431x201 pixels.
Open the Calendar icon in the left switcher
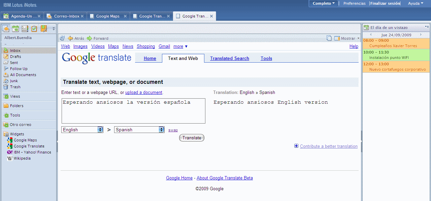[x=15, y=29]
